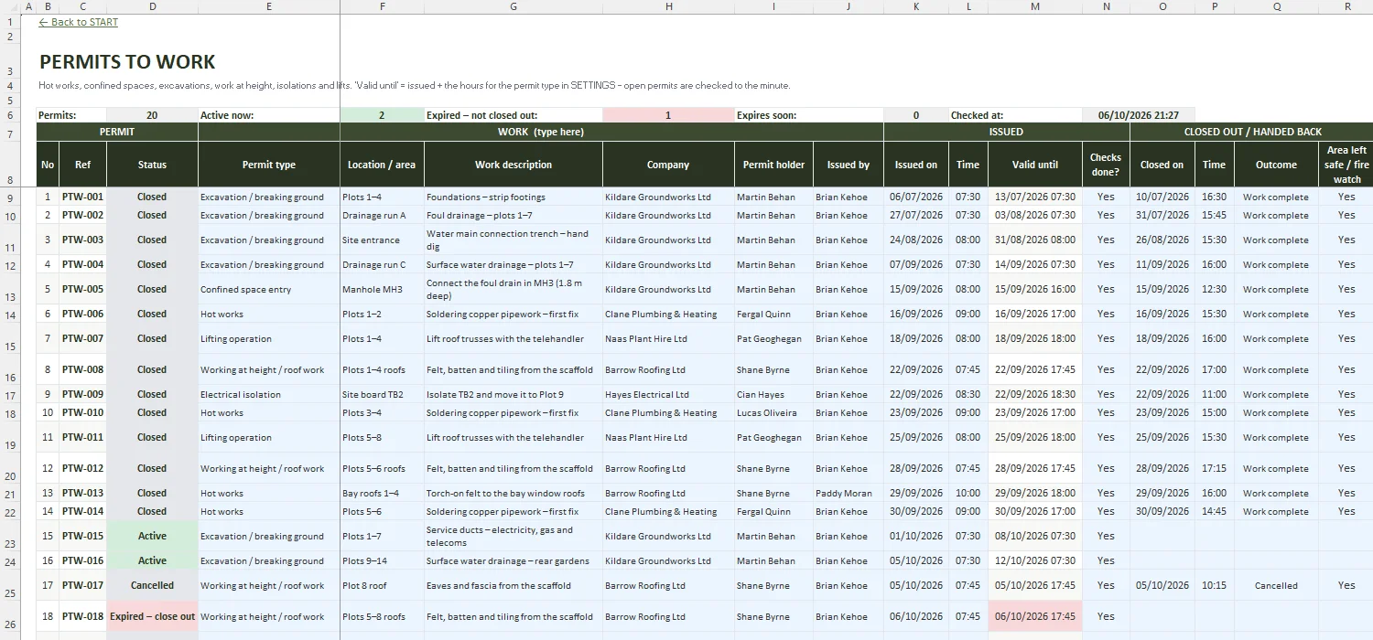Select the Area left safe / fire watch heading
This screenshot has width=1373, height=640.
pyautogui.click(x=1346, y=165)
